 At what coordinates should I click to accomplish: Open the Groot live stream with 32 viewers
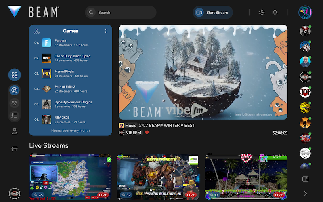(x=158, y=177)
